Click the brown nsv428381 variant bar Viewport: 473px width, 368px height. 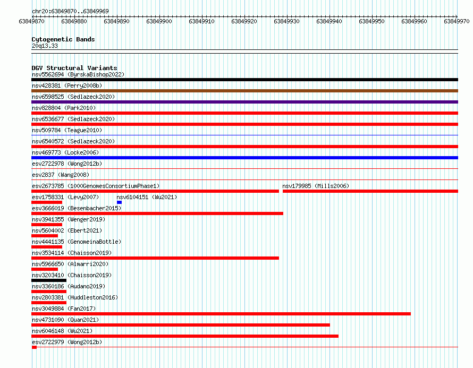pyautogui.click(x=244, y=91)
